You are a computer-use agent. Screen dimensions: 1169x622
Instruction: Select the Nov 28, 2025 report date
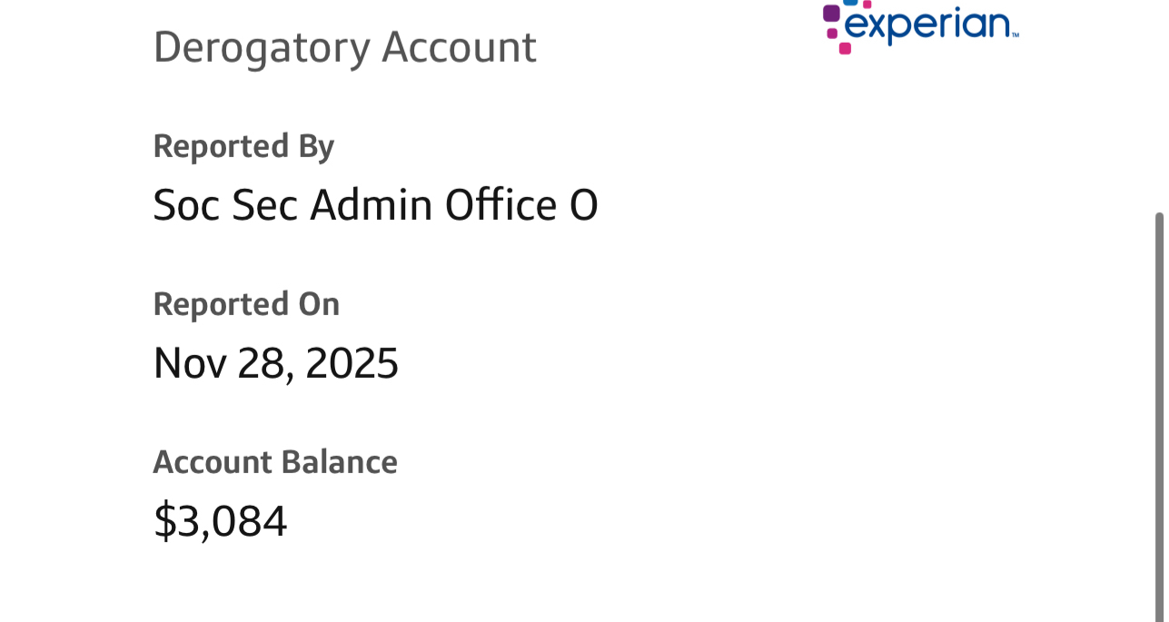(x=276, y=363)
